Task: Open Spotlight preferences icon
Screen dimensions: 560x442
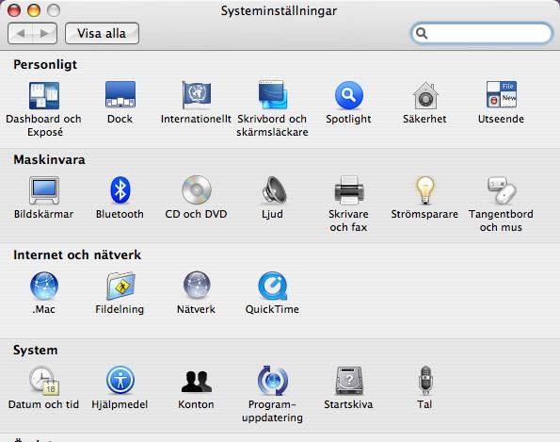Action: [x=349, y=95]
